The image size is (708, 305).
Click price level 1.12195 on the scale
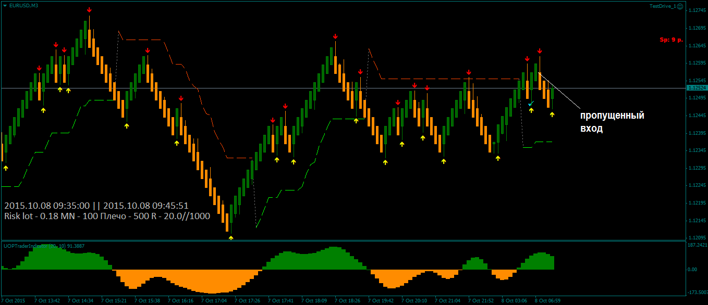(697, 203)
